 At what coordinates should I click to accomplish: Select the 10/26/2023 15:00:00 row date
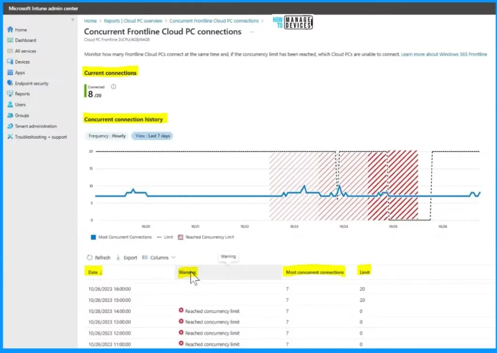point(110,300)
